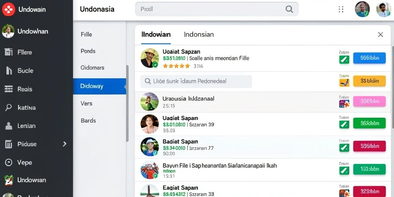The width and height of the screenshot is (394, 197).
Task: Open the Sucle sidebar icon
Action: (x=9, y=71)
